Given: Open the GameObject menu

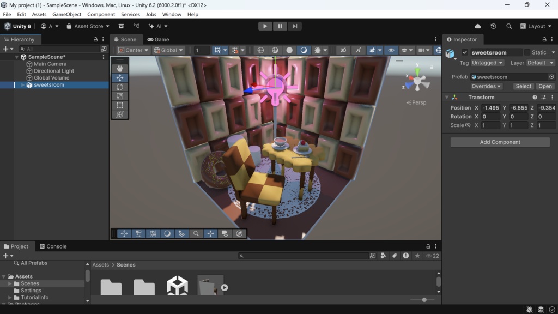Looking at the screenshot, I should (66, 14).
